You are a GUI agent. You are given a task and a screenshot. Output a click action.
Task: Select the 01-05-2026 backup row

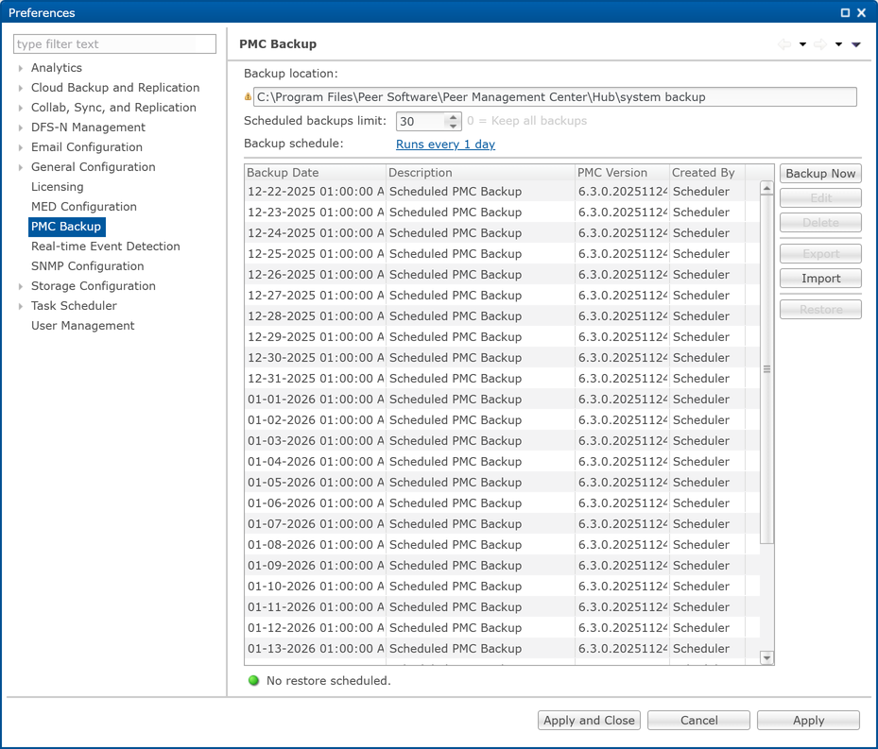pos(502,482)
